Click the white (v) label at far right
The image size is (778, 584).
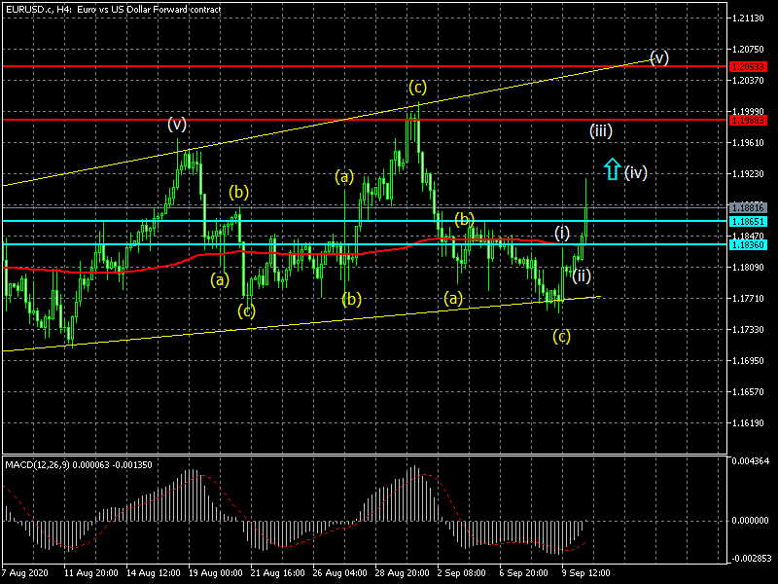pyautogui.click(x=658, y=57)
